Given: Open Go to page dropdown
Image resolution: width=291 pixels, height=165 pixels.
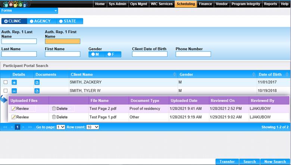Looking at the screenshot, I should pyautogui.click(x=61, y=127).
